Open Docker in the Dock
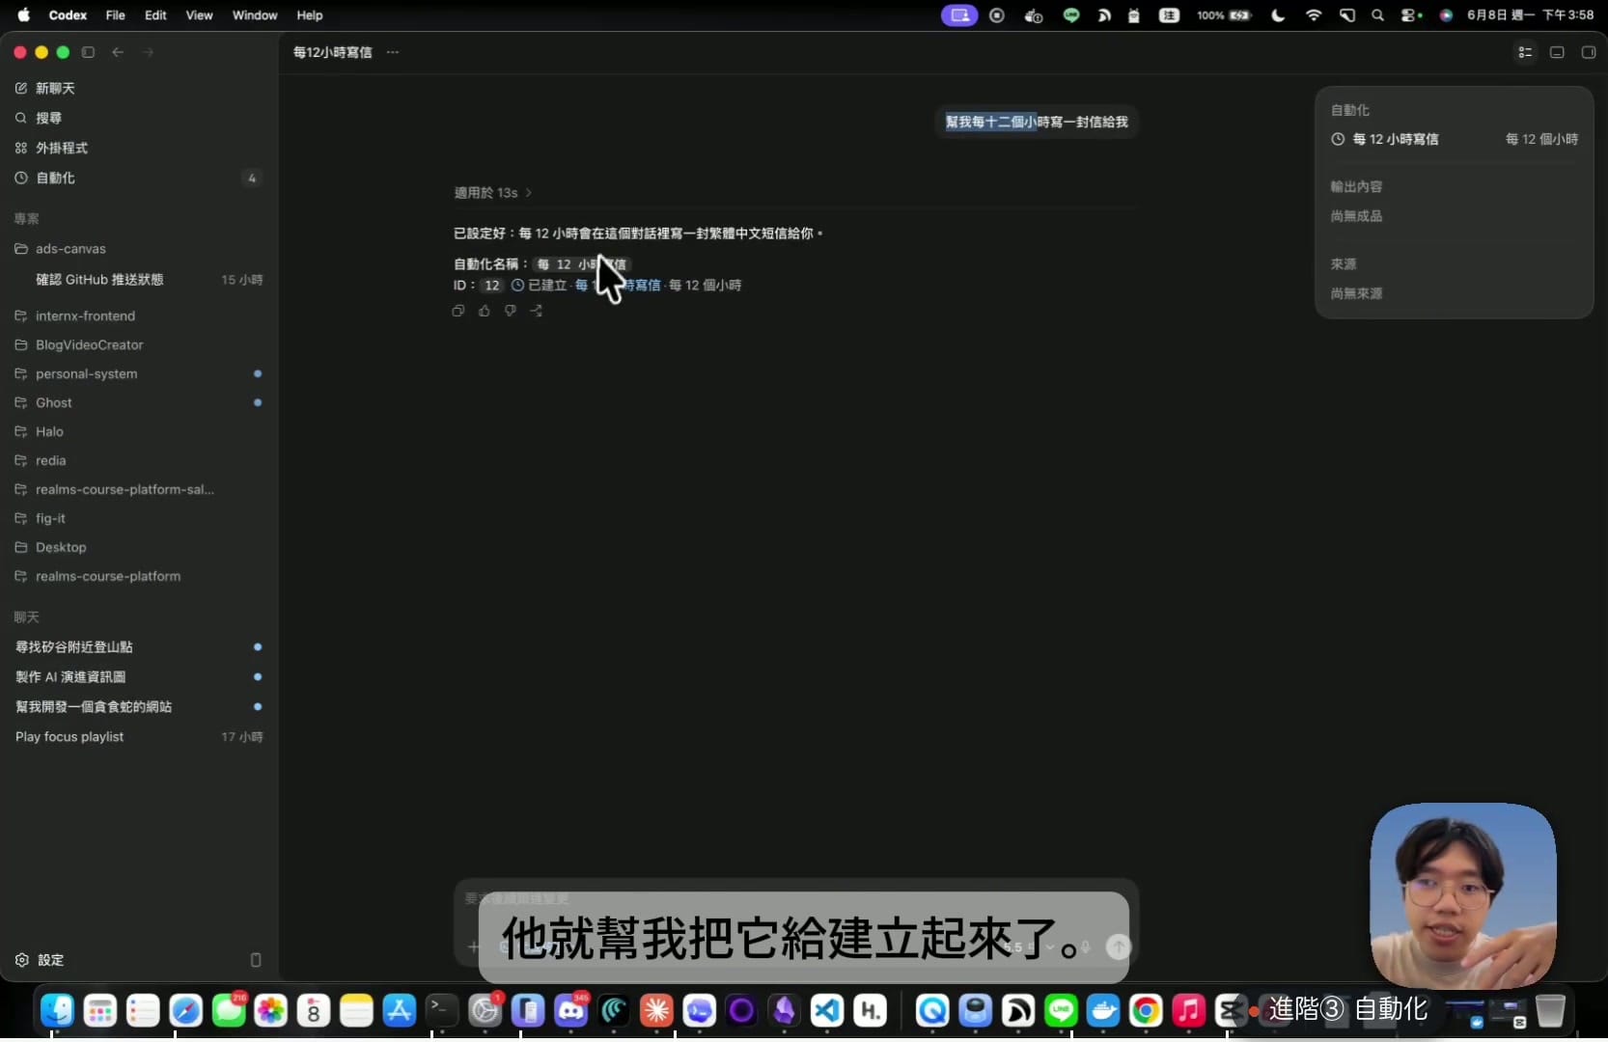The image size is (1608, 1042). pyautogui.click(x=1103, y=1010)
